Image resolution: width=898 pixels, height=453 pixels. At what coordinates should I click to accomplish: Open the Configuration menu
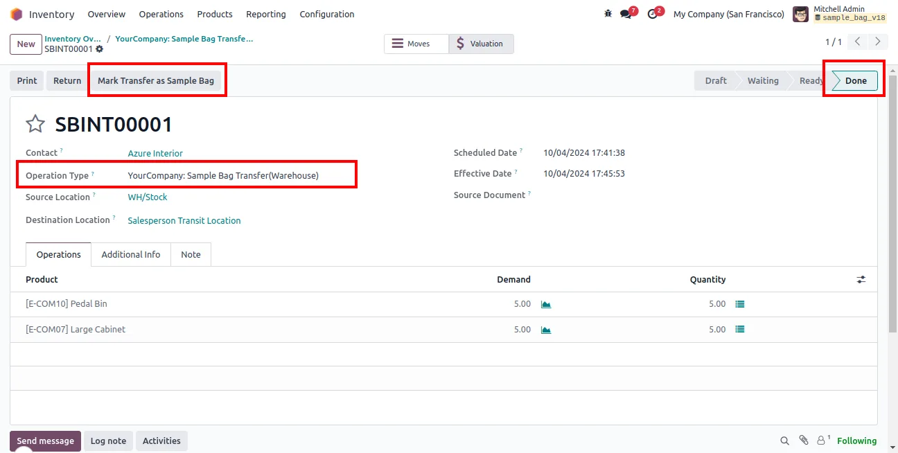click(x=327, y=14)
